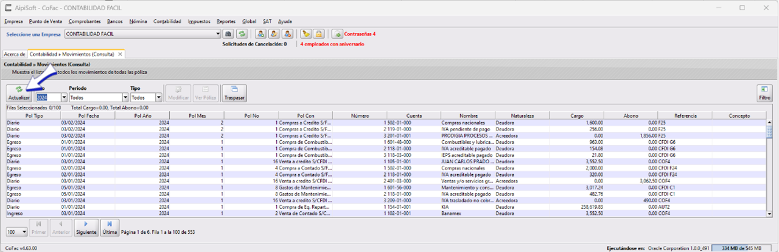Open the Reportes menu
The image size is (779, 252).
(226, 21)
